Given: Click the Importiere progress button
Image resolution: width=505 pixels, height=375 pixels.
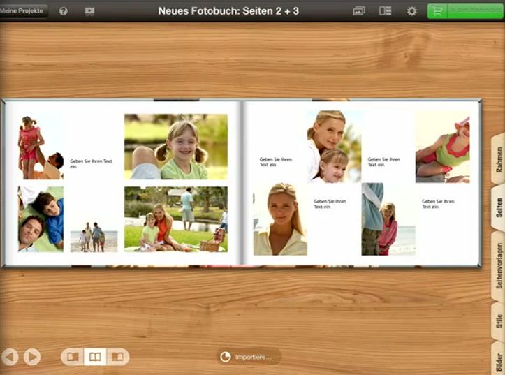Looking at the screenshot, I should (248, 357).
